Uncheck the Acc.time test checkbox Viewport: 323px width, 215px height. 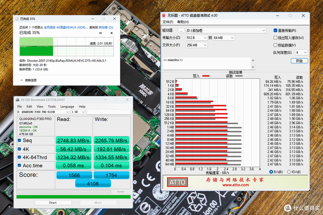tap(19, 165)
